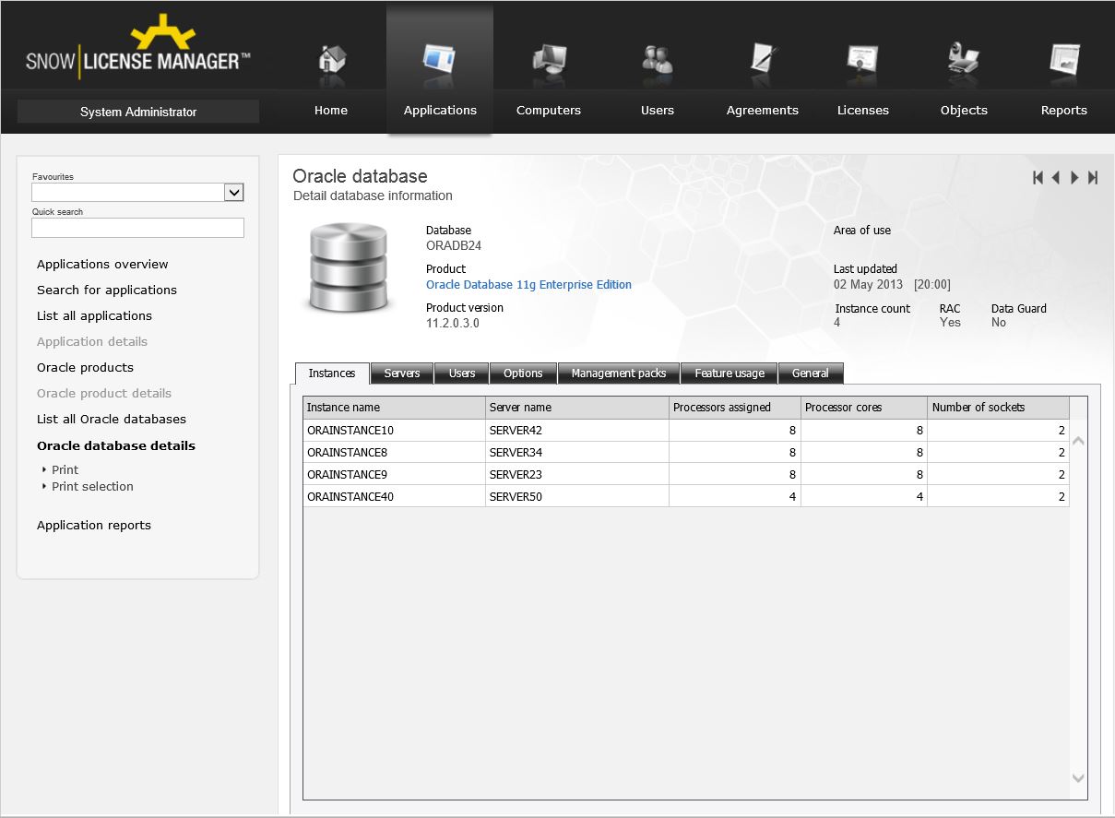1115x818 pixels.
Task: Sort by Processors assigned column header
Action: click(x=735, y=408)
